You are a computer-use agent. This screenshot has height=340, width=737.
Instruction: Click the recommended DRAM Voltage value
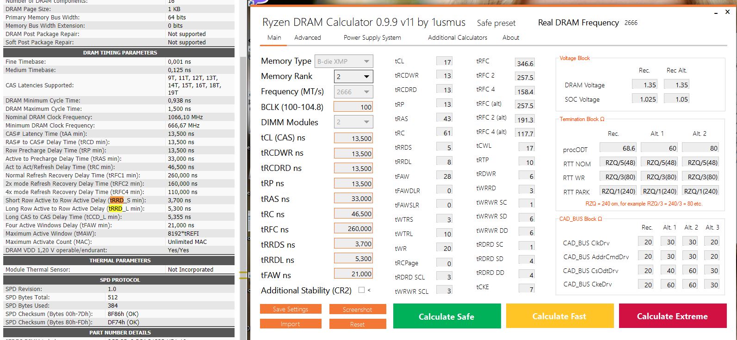point(644,85)
